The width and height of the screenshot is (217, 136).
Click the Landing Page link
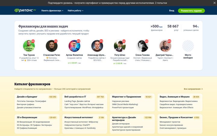coord(70,101)
